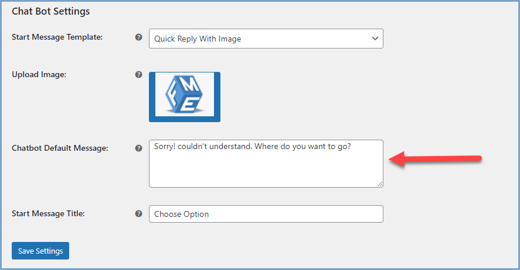
Task: Click the 'Chatbot Default Message:' label
Action: (60, 148)
